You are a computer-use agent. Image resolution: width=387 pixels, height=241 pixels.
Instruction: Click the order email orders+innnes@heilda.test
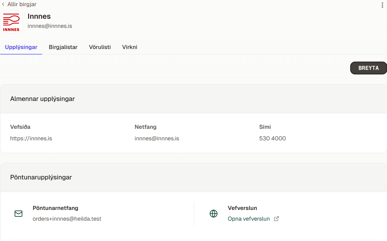coord(67,219)
